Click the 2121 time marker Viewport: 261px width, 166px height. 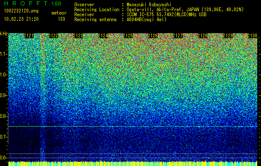click(x=29, y=36)
